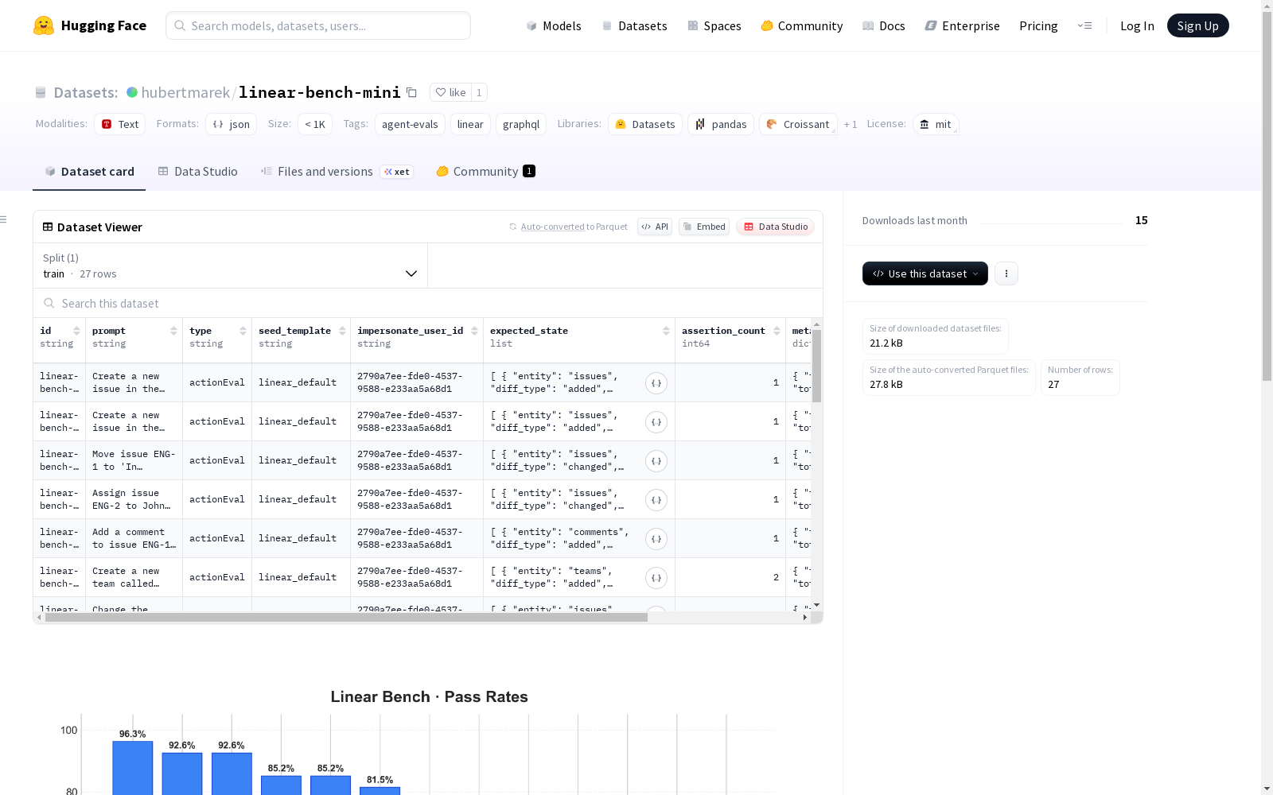Click the Text modality tag
The image size is (1273, 795).
(120, 124)
